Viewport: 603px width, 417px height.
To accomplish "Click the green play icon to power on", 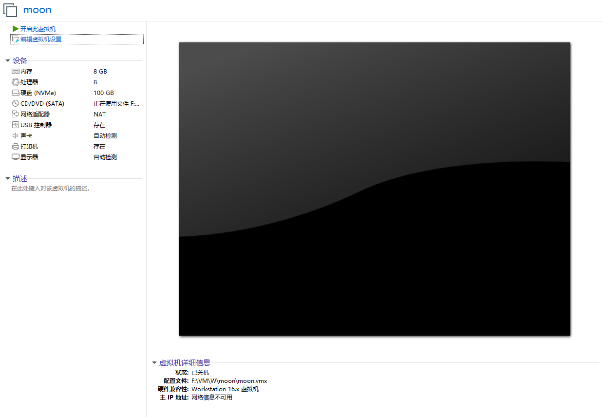I will pos(16,29).
